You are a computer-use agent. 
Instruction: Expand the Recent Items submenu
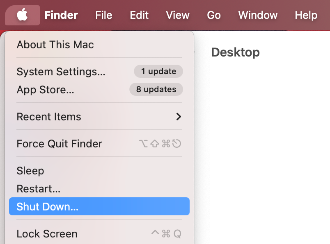click(x=49, y=117)
